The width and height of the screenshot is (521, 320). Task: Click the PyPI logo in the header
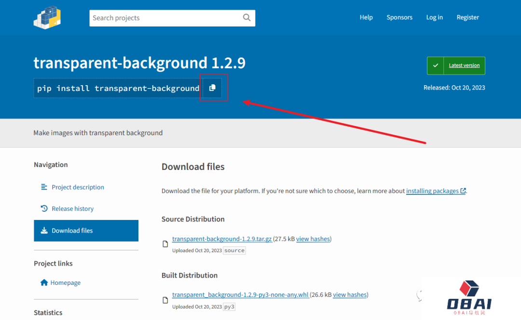47,17
